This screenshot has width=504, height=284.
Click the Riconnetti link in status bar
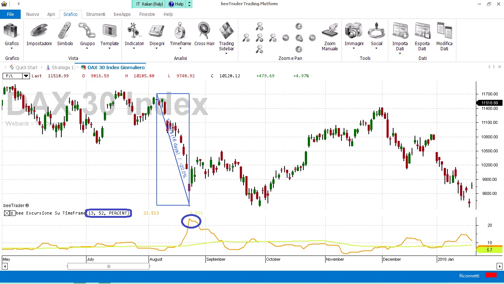pos(469,276)
